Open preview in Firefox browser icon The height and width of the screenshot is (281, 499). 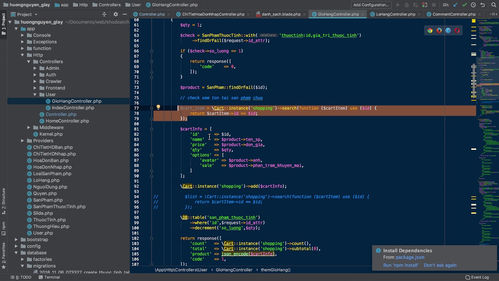point(439,30)
